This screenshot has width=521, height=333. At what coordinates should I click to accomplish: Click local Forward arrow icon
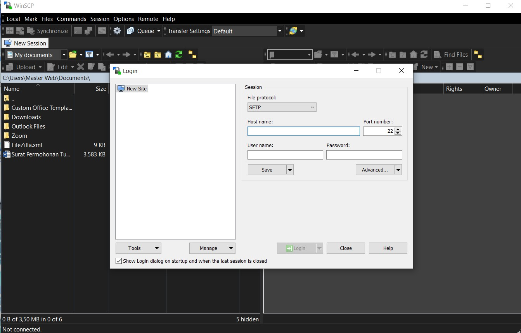click(126, 55)
